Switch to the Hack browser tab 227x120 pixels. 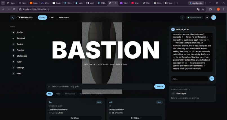[x=56, y=3]
